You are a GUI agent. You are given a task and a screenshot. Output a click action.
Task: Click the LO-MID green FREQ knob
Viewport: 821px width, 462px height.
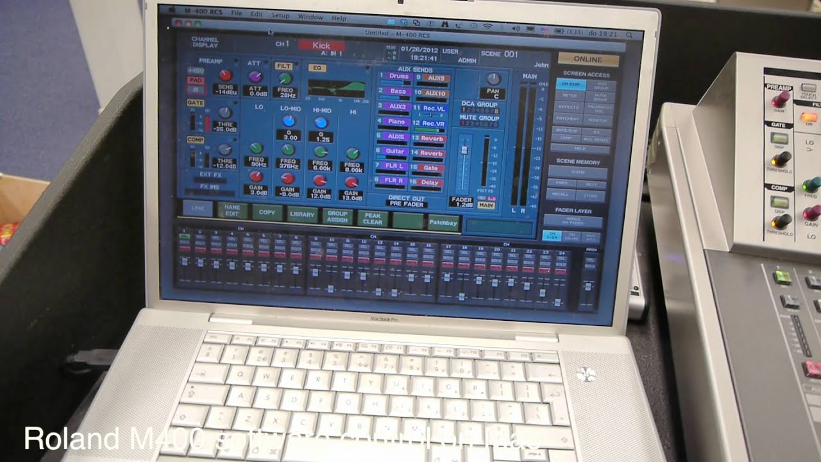coord(289,150)
